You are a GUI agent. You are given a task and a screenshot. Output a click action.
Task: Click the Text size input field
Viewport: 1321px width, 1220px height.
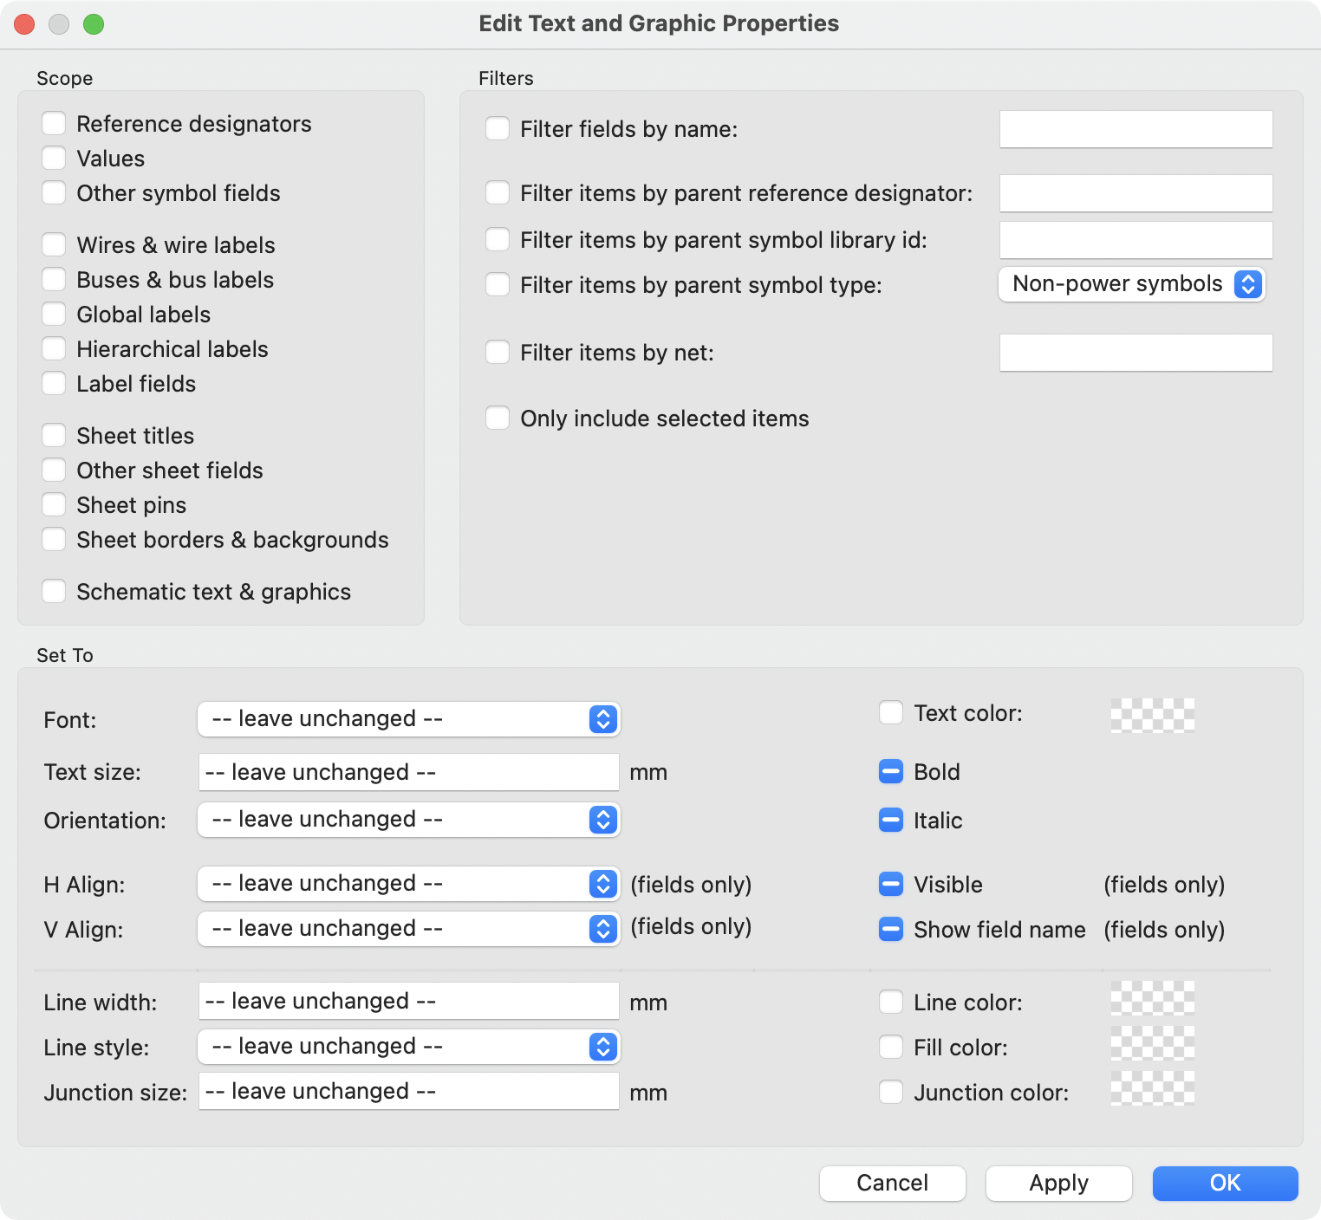click(x=407, y=771)
